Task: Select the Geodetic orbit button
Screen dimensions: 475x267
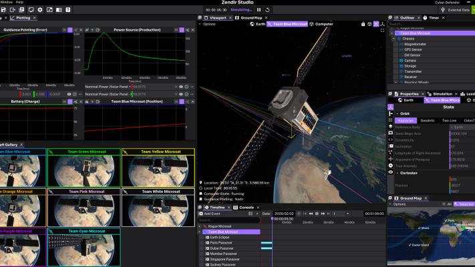Action: 428,120
